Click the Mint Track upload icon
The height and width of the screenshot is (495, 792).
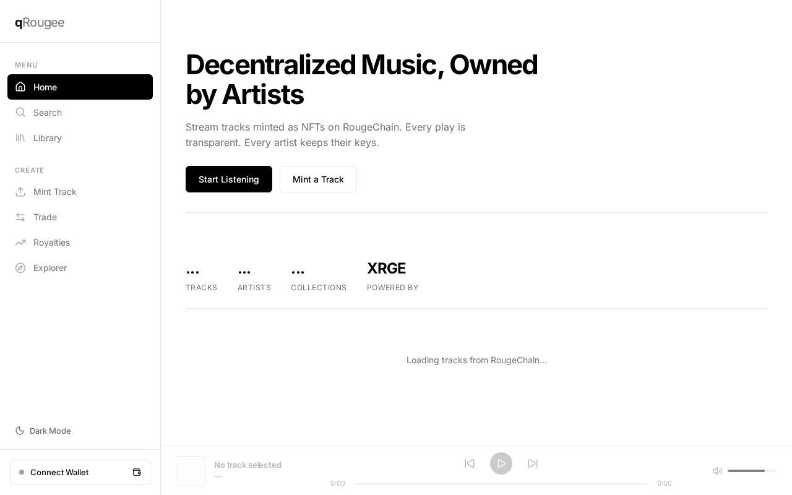(x=20, y=192)
